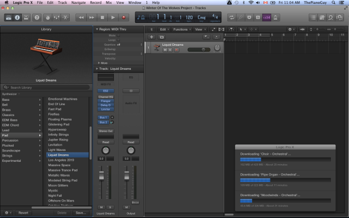The image size is (349, 218).
Task: Open the Channel EQ plug-in
Action: coord(106,97)
